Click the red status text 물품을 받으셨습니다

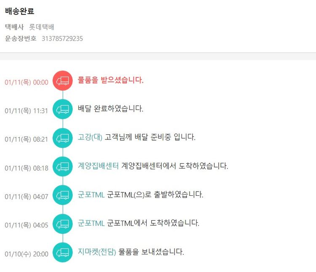111,80
